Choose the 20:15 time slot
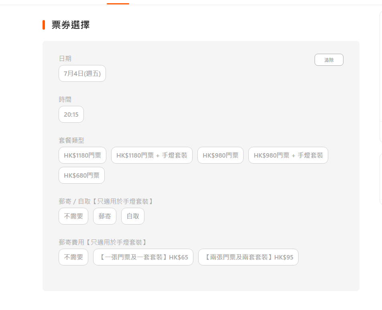The width and height of the screenshot is (382, 310). coord(71,114)
